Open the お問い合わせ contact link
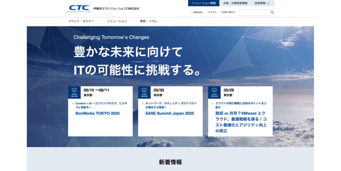The height and width of the screenshot is (171, 341). 228,12
